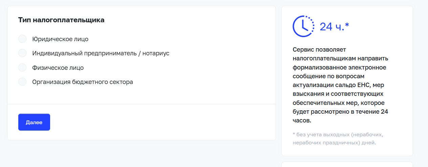The image size is (428, 167).
Task: Click the partially visible card below the info panel
Action: tap(347, 164)
